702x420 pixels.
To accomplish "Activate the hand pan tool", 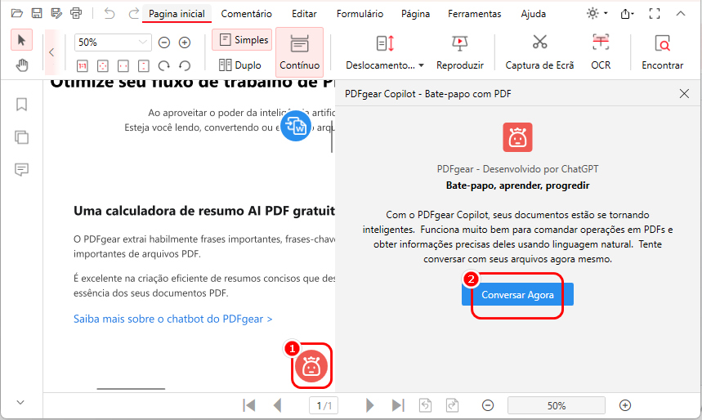I will [21, 65].
